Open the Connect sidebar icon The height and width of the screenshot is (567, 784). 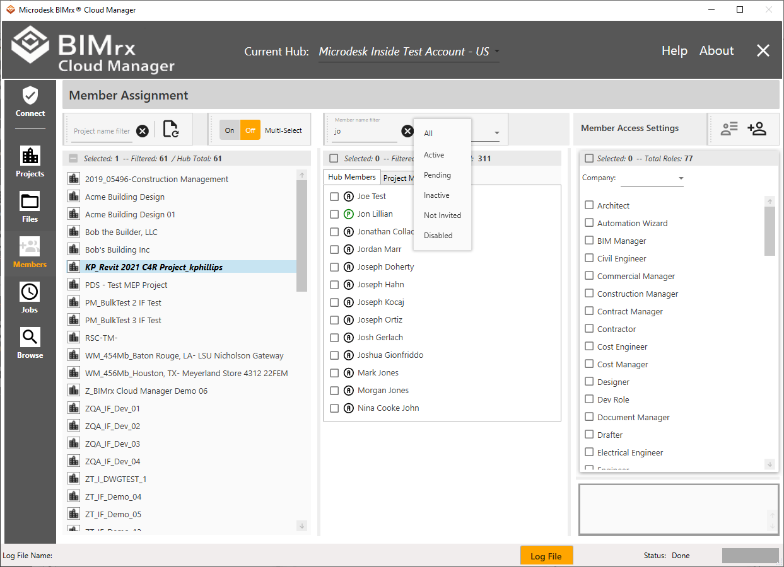point(30,96)
